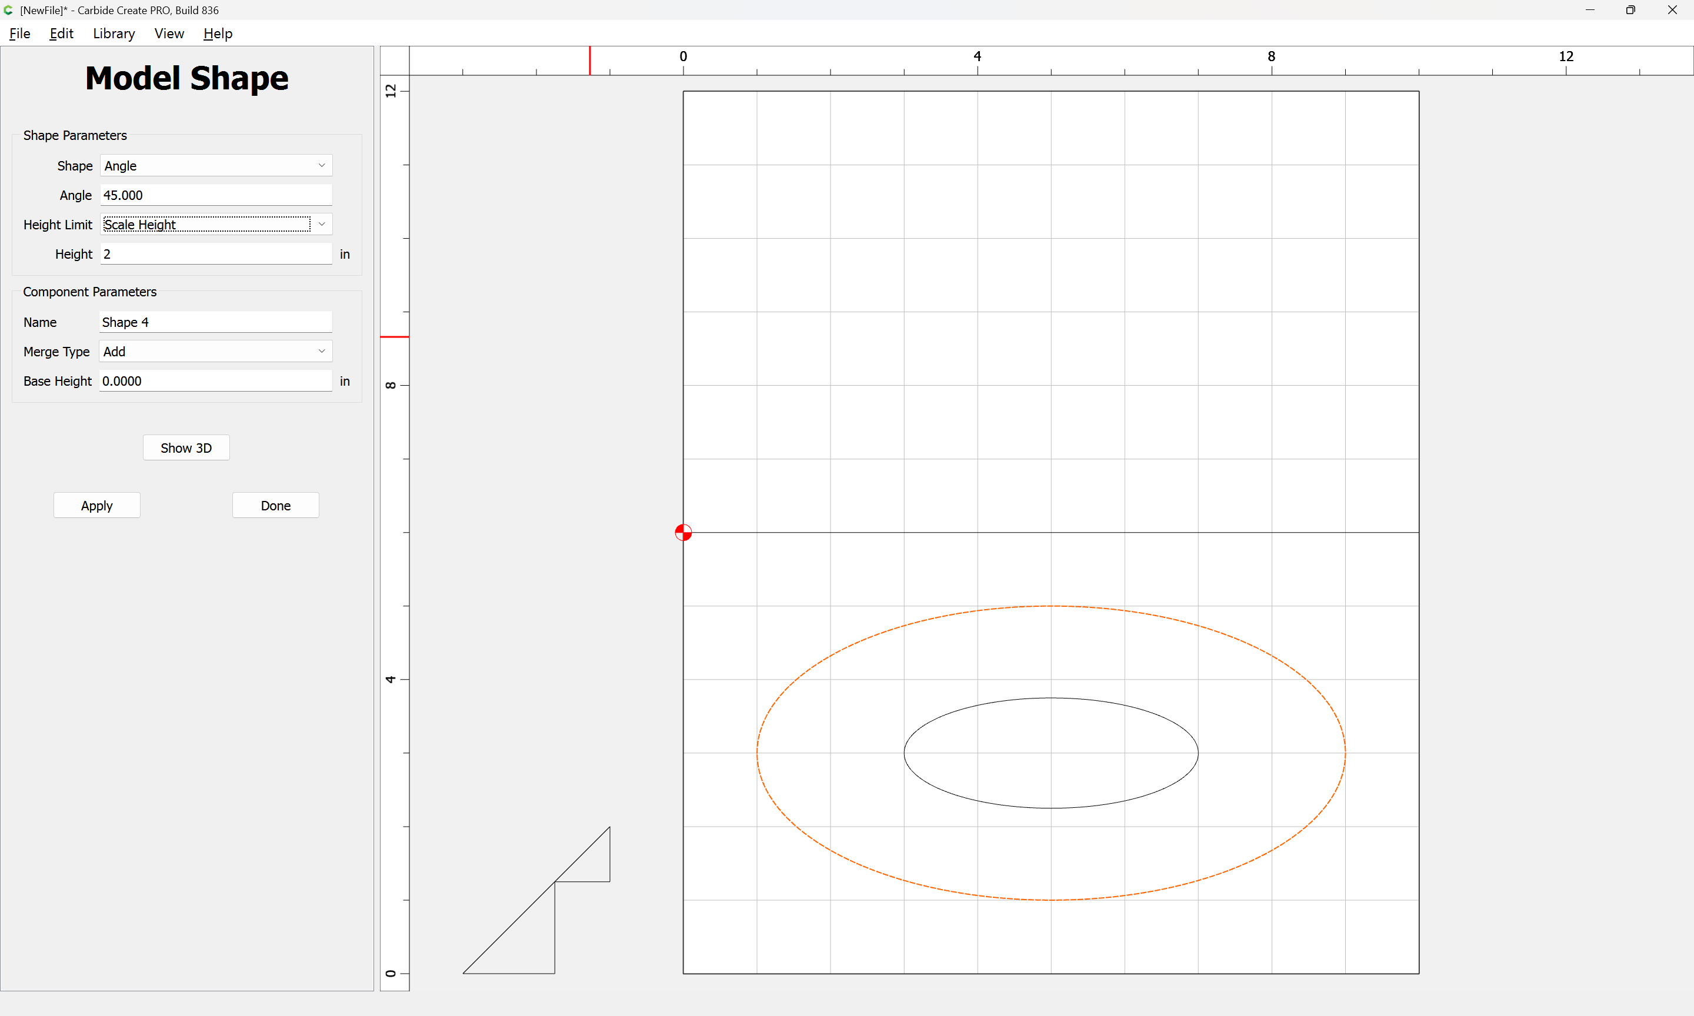The width and height of the screenshot is (1694, 1016).
Task: Click the red origin marker on canvas
Action: [x=683, y=532]
